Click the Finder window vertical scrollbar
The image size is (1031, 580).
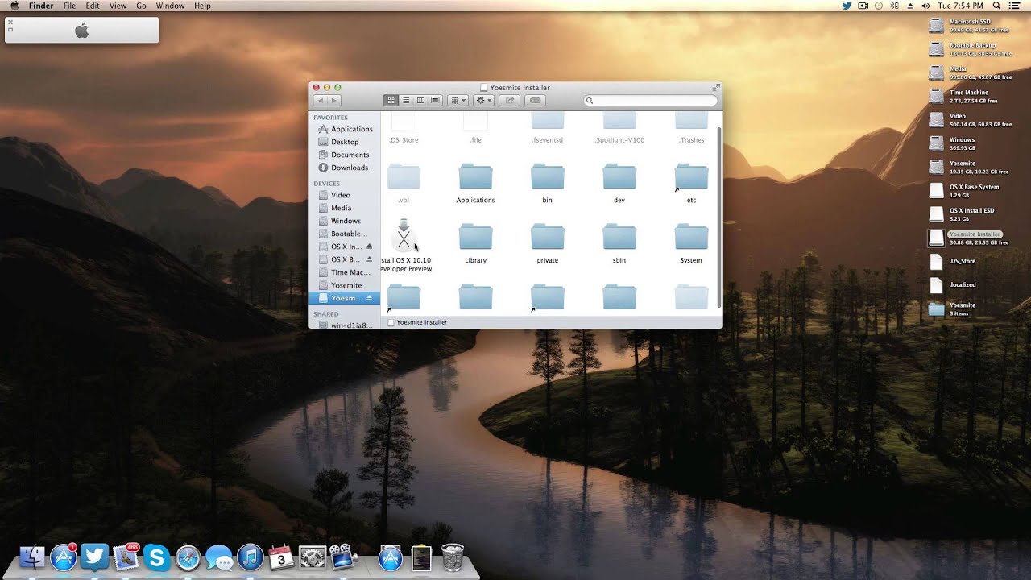pos(718,217)
